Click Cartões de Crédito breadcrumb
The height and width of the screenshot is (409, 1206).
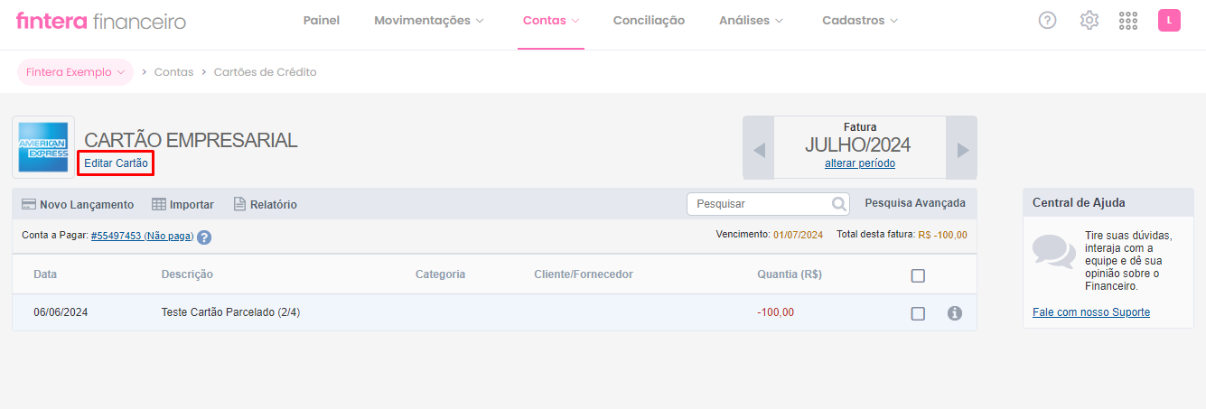point(266,72)
